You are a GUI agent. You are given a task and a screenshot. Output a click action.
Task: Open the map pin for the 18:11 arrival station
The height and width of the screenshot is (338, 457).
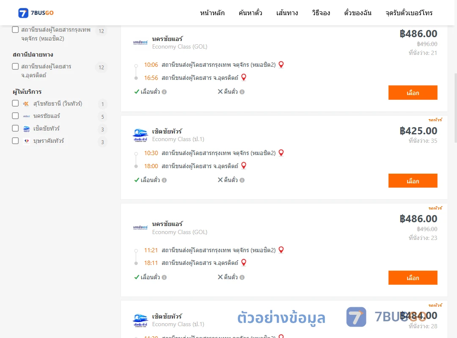244,263
